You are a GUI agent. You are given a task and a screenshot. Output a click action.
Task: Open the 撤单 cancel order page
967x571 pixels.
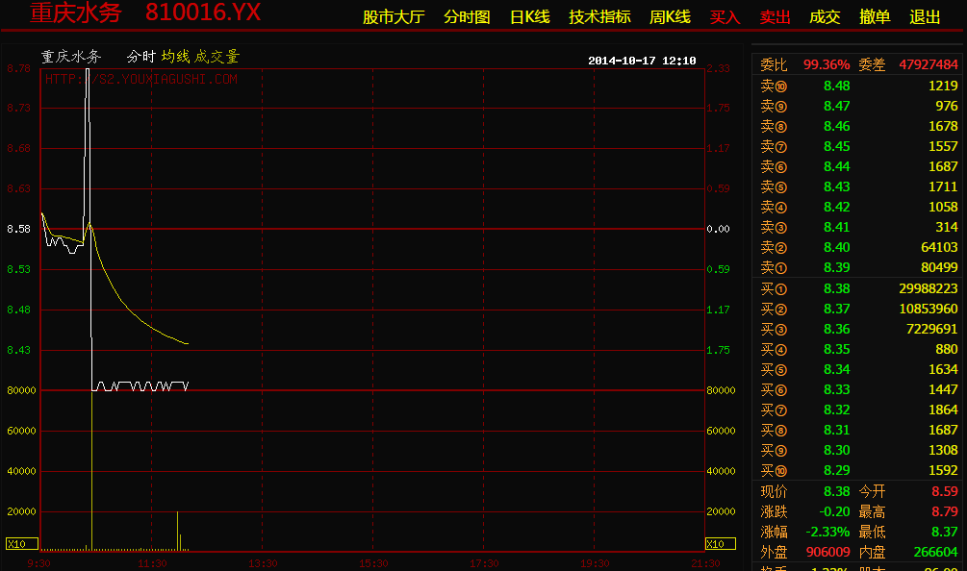pos(875,17)
